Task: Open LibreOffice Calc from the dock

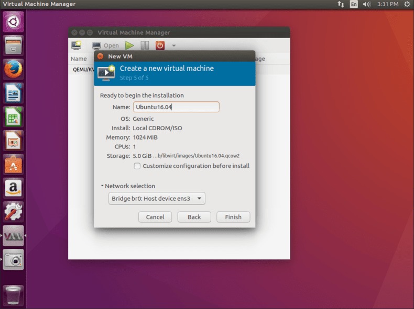Action: click(13, 117)
